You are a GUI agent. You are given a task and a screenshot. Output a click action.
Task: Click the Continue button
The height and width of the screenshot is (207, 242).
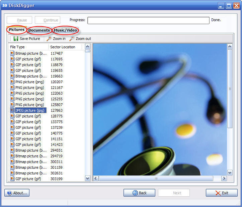48,20
